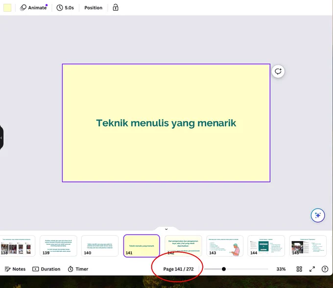Open the Magic assistant sparkle button

click(318, 215)
